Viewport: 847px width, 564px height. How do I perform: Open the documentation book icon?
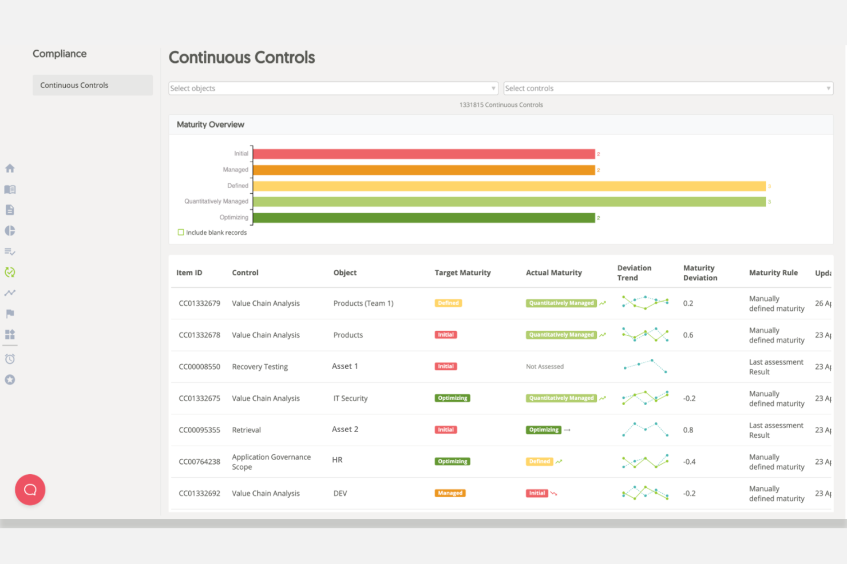(x=10, y=189)
